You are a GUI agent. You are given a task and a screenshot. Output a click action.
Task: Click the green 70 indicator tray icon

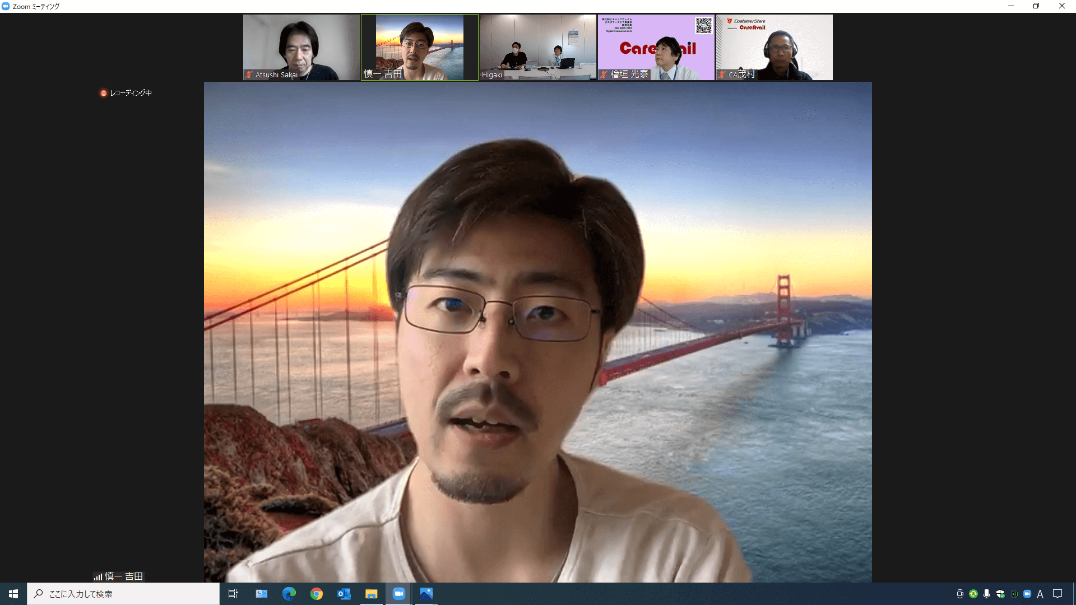tap(1014, 594)
